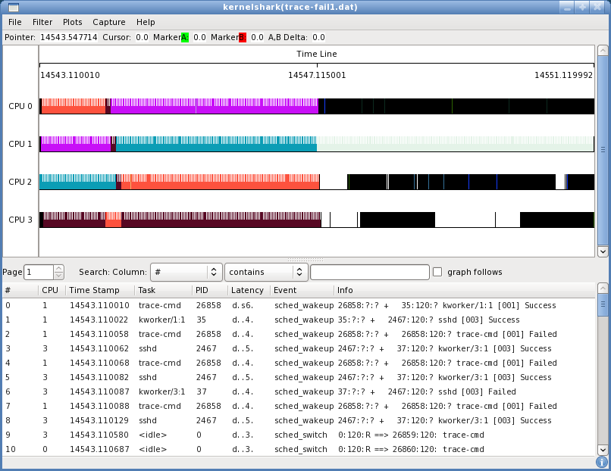The width and height of the screenshot is (611, 471).
Task: Open the Help menu
Action: [146, 22]
